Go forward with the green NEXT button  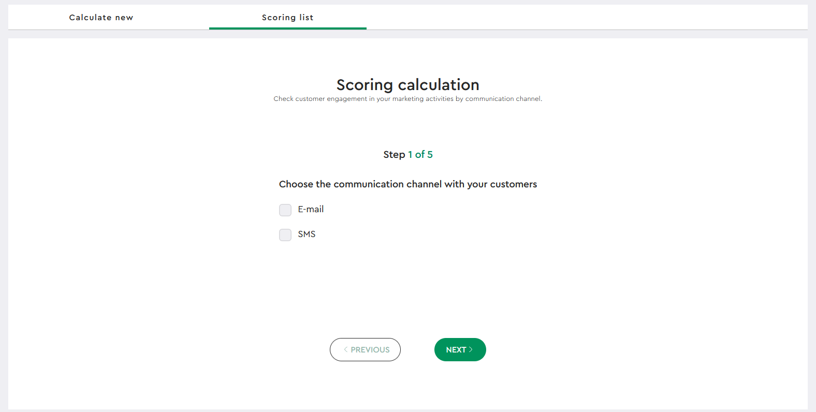coord(460,350)
